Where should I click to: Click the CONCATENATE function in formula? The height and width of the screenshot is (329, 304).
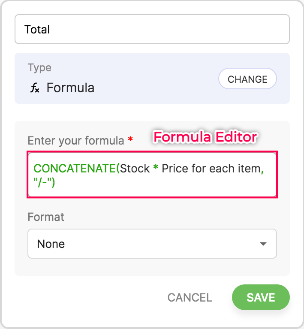tap(74, 169)
